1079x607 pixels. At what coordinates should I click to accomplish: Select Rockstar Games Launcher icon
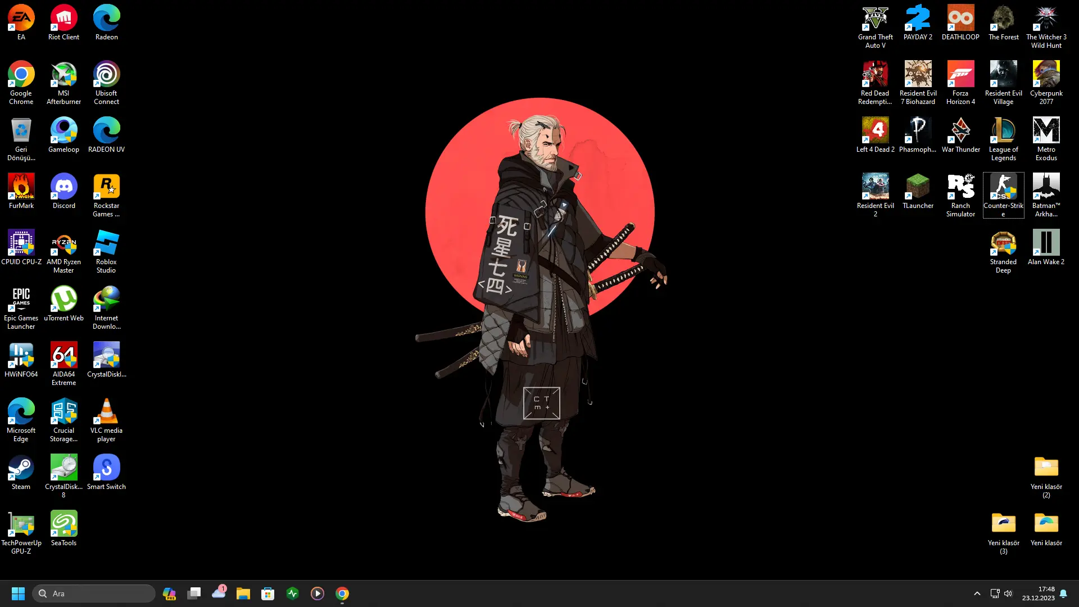tap(106, 195)
